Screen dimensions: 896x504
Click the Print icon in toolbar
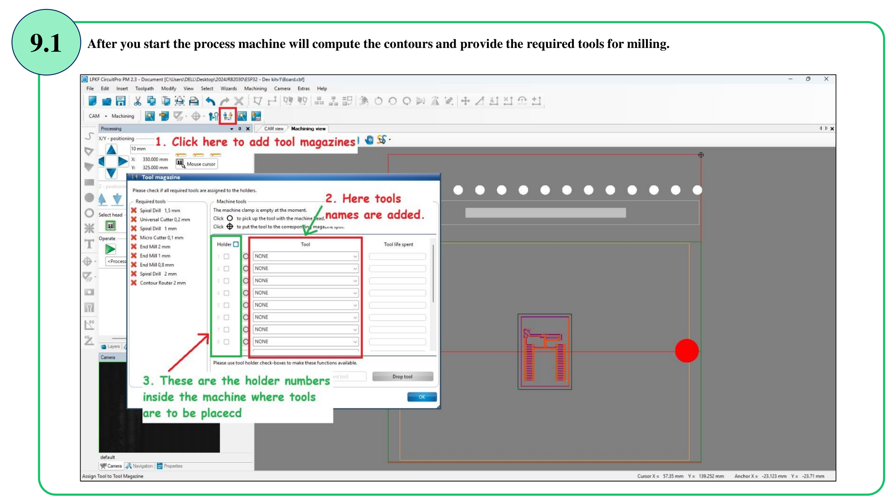tap(194, 101)
